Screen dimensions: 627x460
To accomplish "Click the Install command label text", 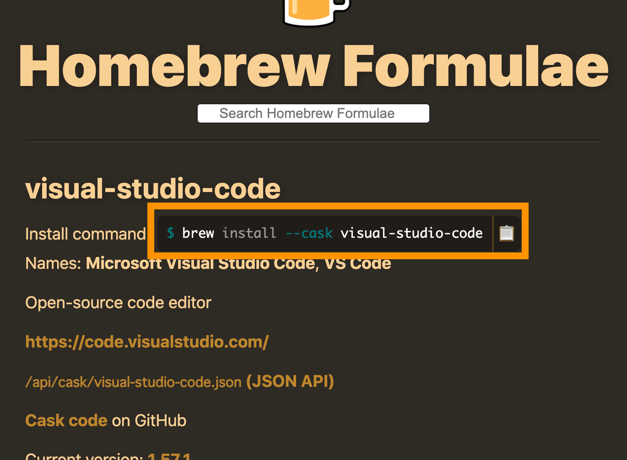I will (x=86, y=234).
